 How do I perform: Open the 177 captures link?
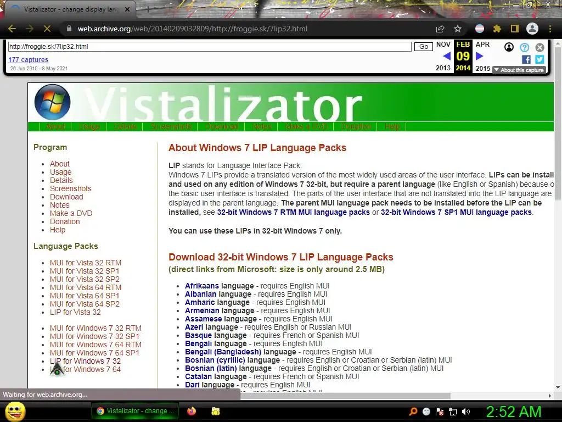pos(29,60)
